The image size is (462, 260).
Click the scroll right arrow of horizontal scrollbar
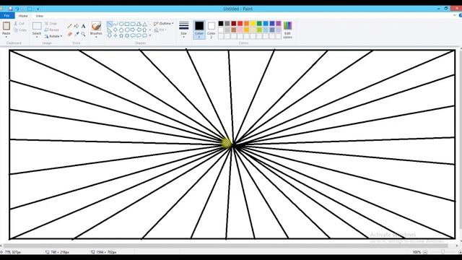(x=457, y=246)
